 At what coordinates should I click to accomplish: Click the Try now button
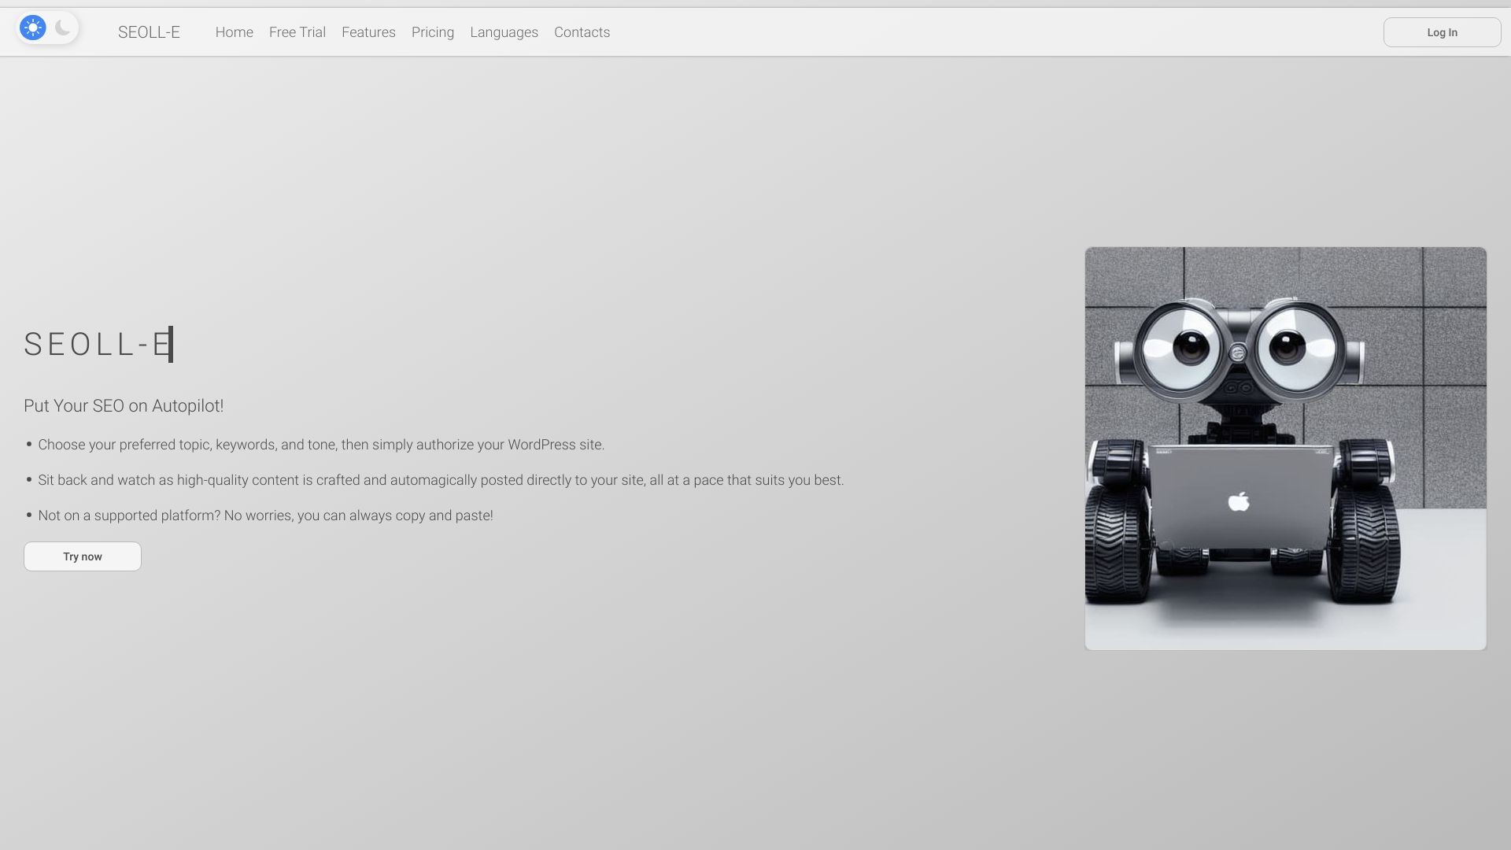click(83, 556)
